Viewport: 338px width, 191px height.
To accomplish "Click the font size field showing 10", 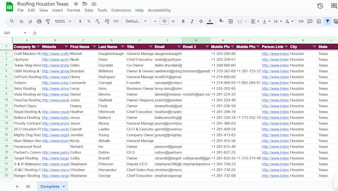I will coord(164,21).
